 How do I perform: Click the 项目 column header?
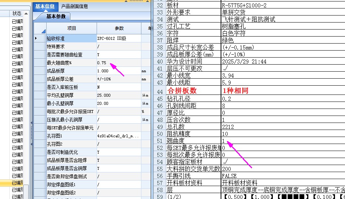click(x=71, y=28)
